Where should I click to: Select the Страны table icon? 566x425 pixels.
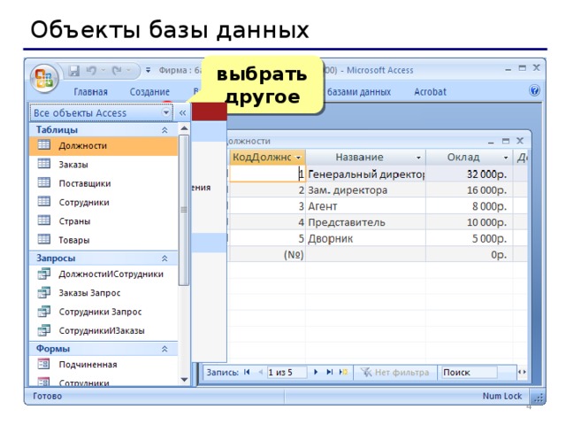click(x=44, y=220)
